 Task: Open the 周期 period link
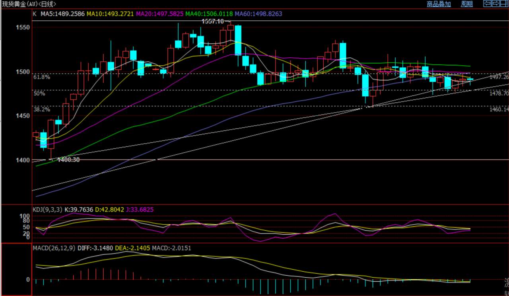pos(467,4)
